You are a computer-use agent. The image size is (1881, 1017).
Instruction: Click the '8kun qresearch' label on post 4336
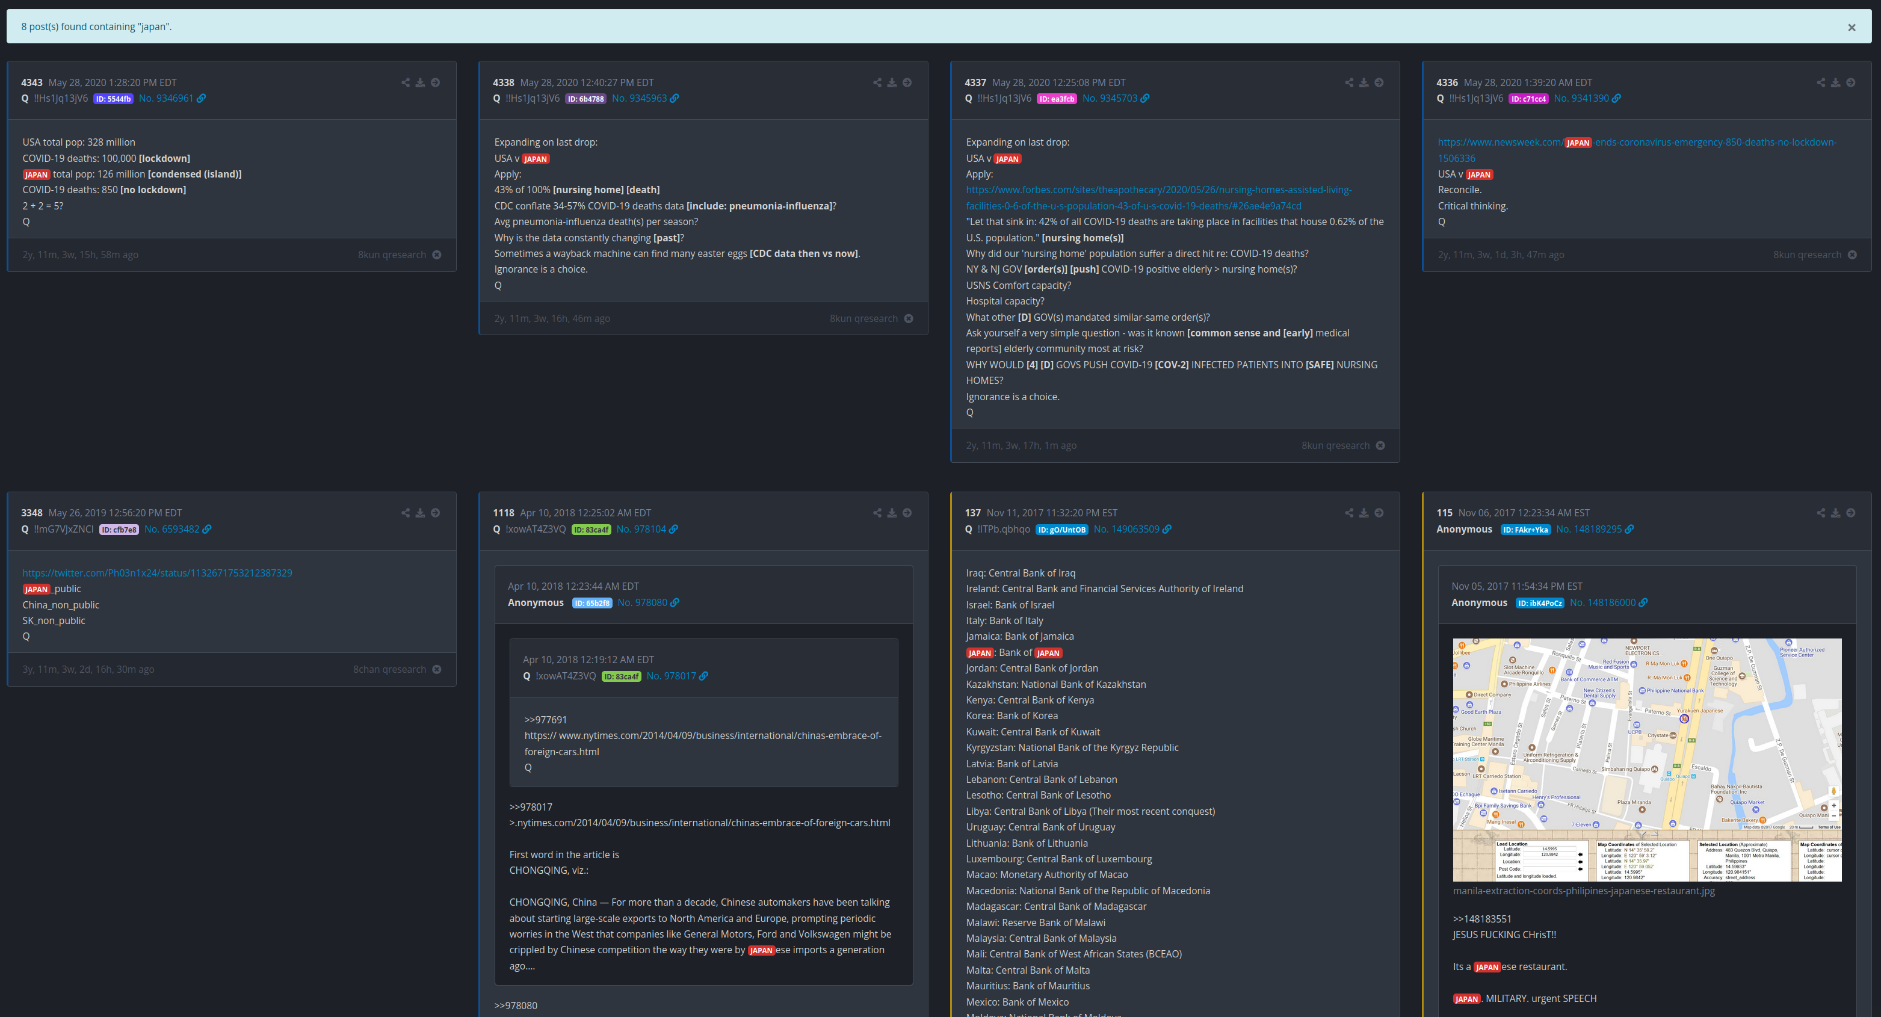1807,255
